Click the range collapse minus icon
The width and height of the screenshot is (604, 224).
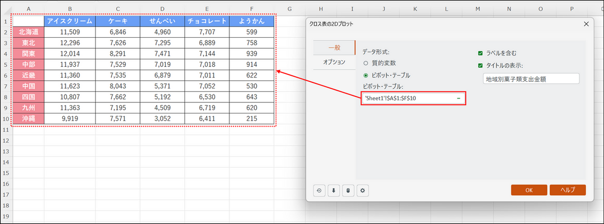click(x=459, y=98)
